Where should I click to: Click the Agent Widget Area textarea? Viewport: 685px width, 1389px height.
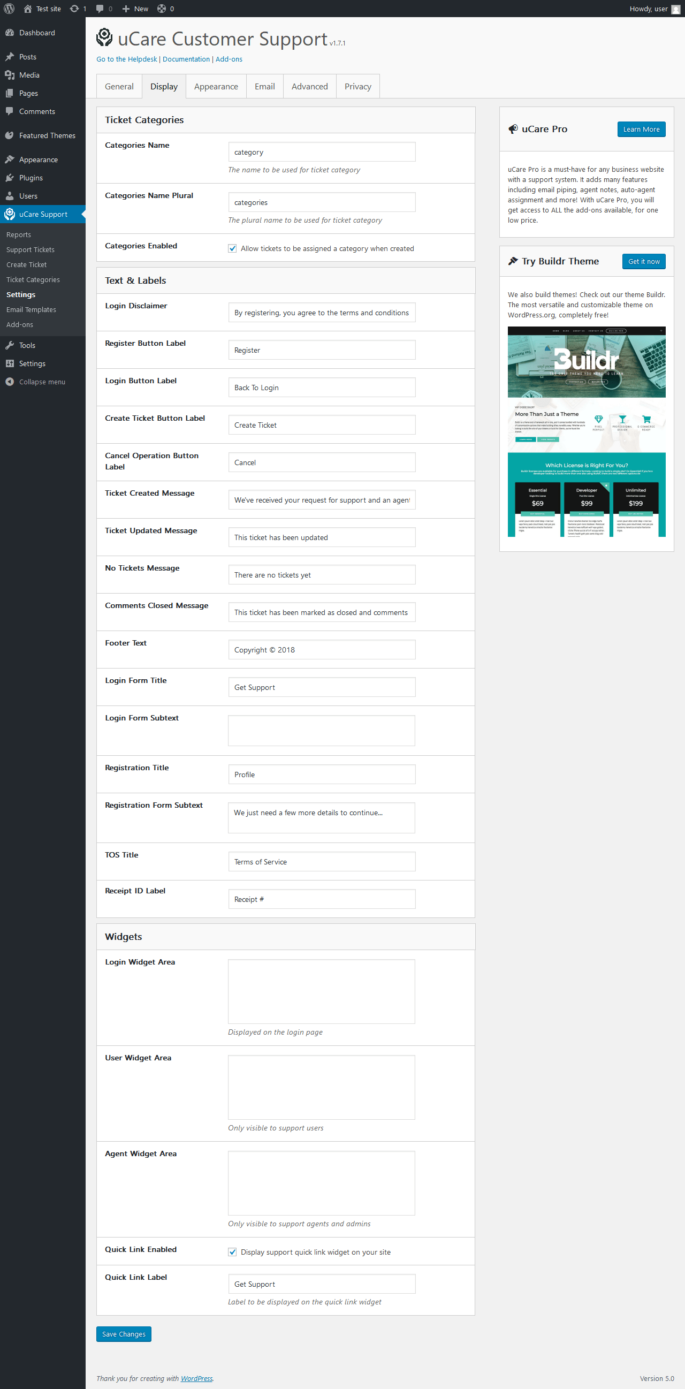[x=322, y=1183]
